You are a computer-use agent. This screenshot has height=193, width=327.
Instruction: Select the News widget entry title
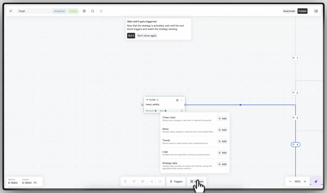(x=166, y=129)
